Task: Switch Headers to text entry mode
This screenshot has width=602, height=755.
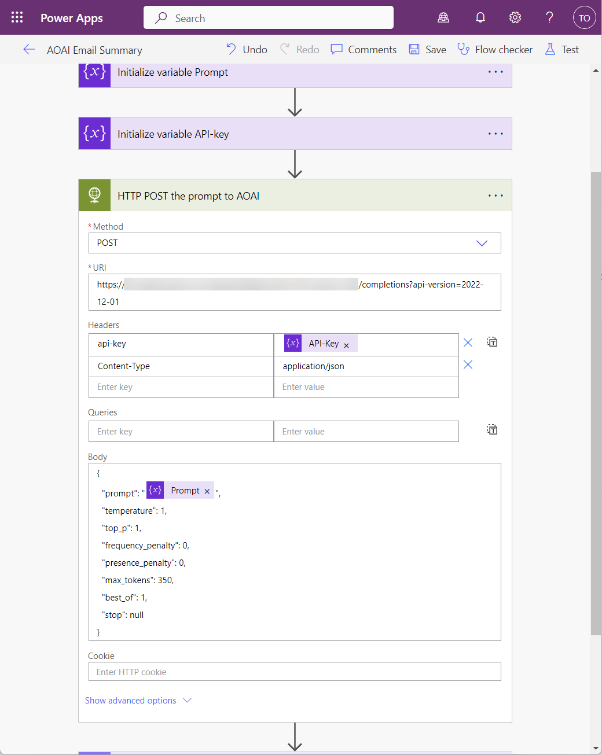Action: pos(492,342)
